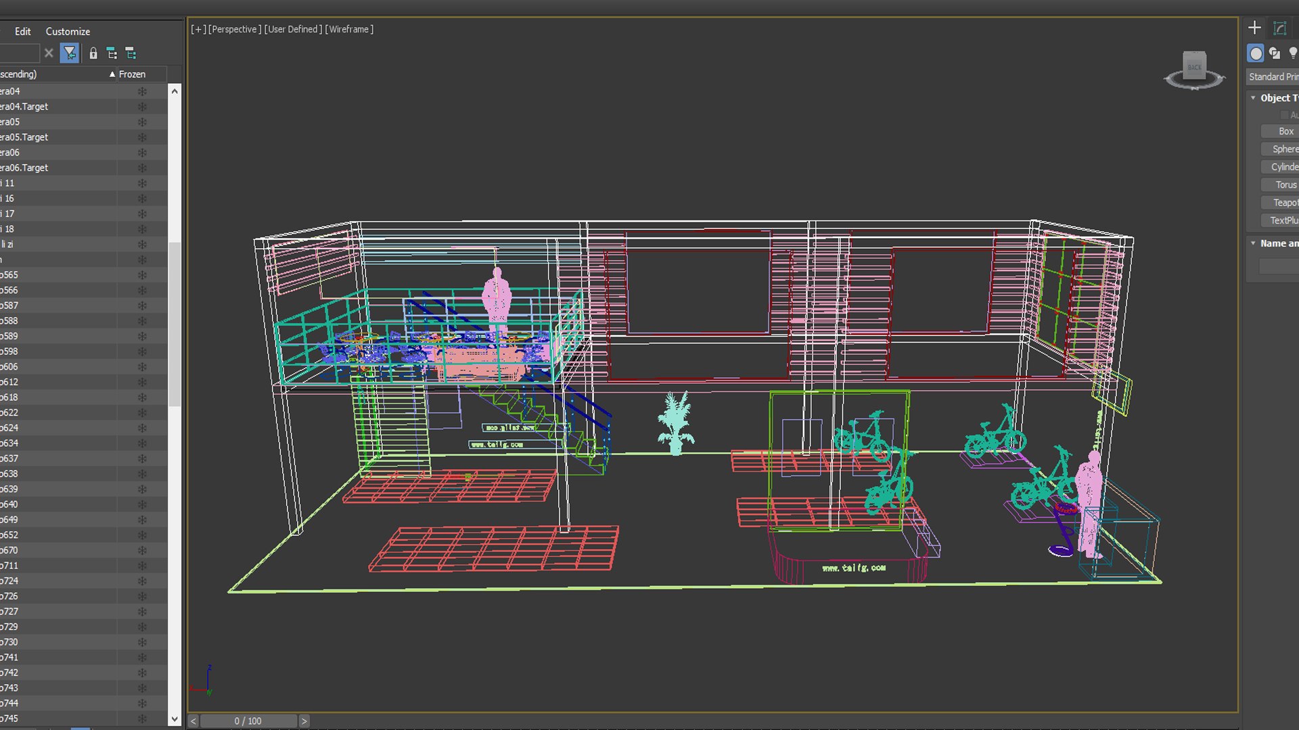
Task: Enable the AutoGrid checkbox
Action: (1284, 115)
